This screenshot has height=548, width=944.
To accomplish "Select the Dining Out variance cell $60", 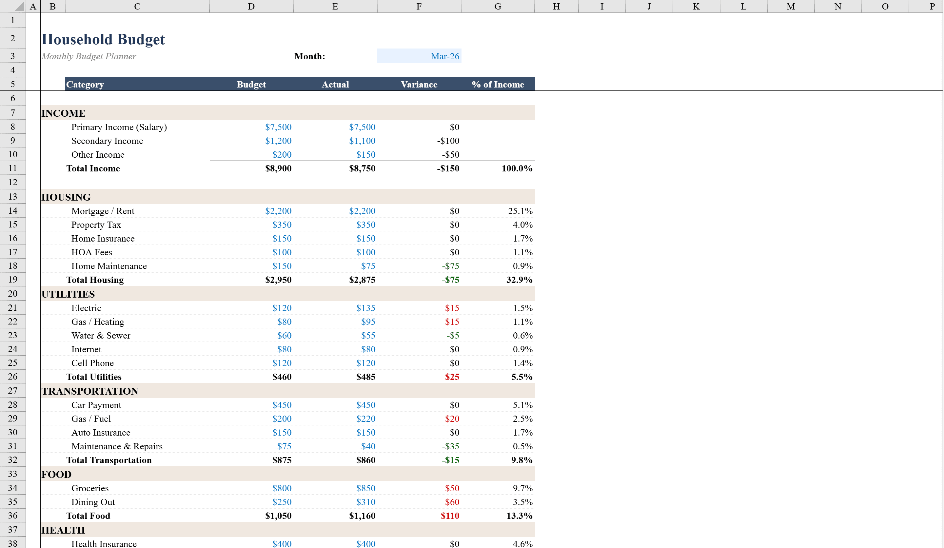I will click(x=452, y=502).
